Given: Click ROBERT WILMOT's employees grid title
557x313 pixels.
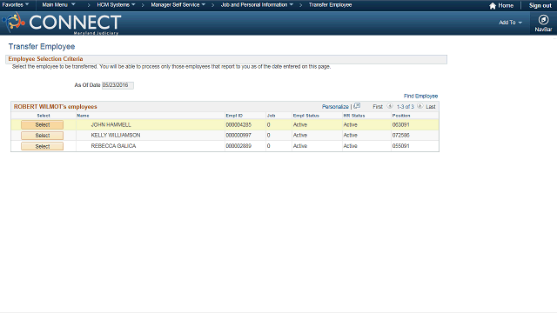Looking at the screenshot, I should tap(55, 106).
